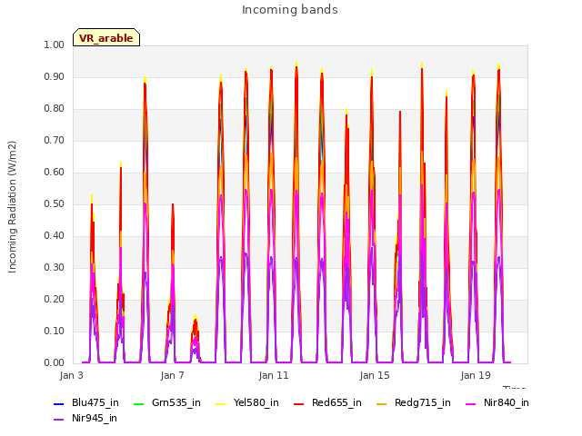The width and height of the screenshot is (582, 436).
Task: Click the Jan 7 x-axis tick label
Action: [x=173, y=375]
